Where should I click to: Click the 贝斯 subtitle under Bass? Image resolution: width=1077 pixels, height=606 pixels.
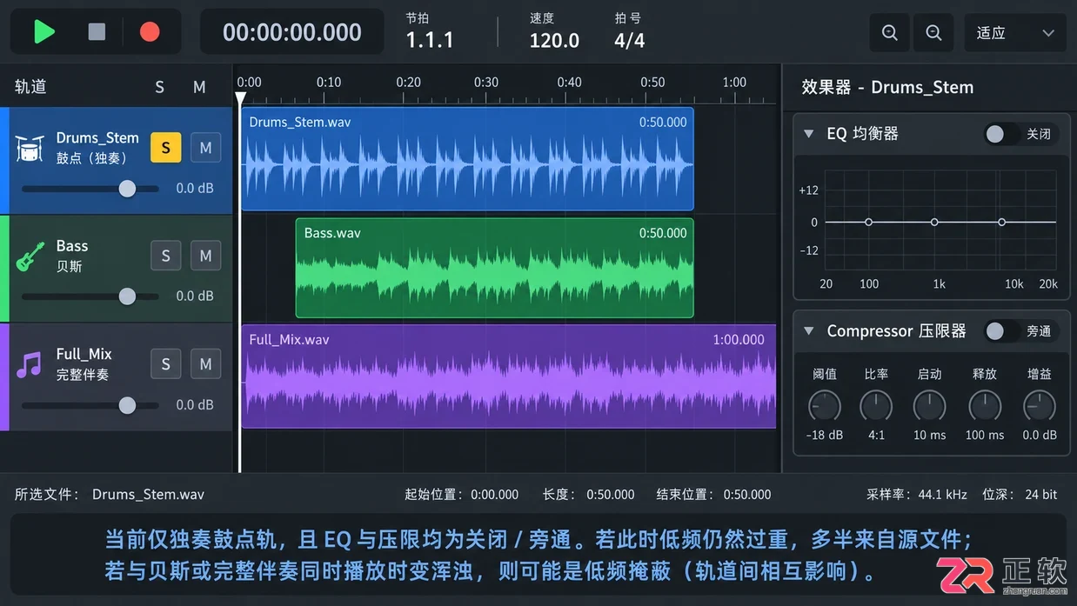[69, 267]
